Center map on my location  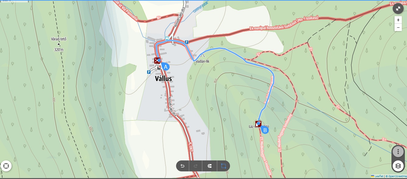coord(6,166)
